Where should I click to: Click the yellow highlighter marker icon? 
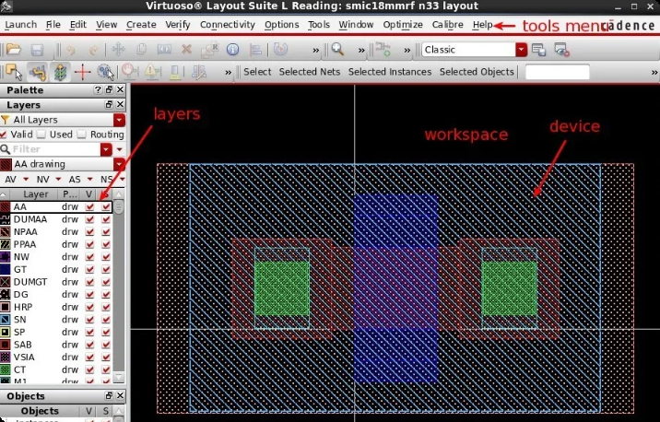[175, 72]
